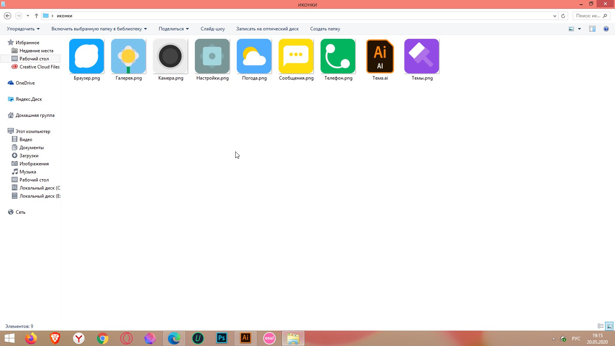615x346 pixels.
Task: Open Домашняя группа in sidebar
Action: (35, 115)
